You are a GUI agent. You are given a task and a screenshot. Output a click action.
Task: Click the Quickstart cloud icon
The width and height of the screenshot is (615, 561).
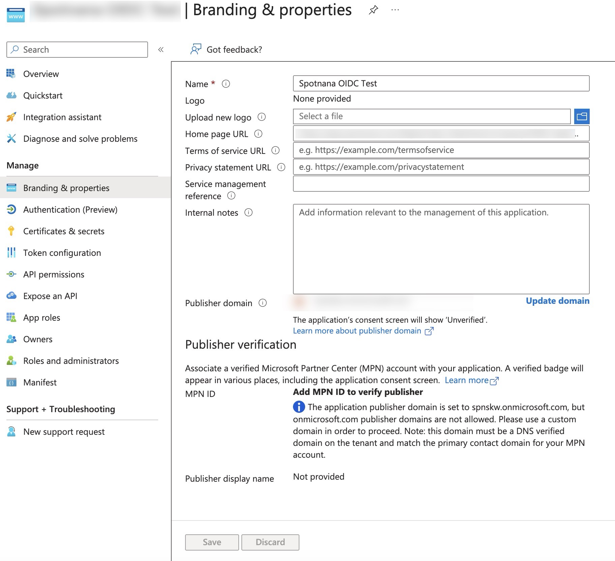tap(11, 95)
